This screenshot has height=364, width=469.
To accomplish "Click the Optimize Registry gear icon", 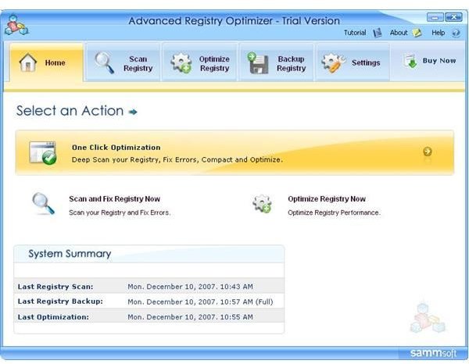I will (181, 62).
